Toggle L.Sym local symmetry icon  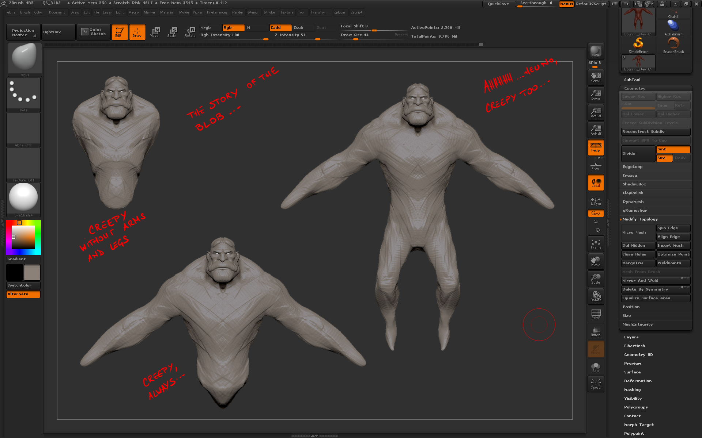point(596,201)
